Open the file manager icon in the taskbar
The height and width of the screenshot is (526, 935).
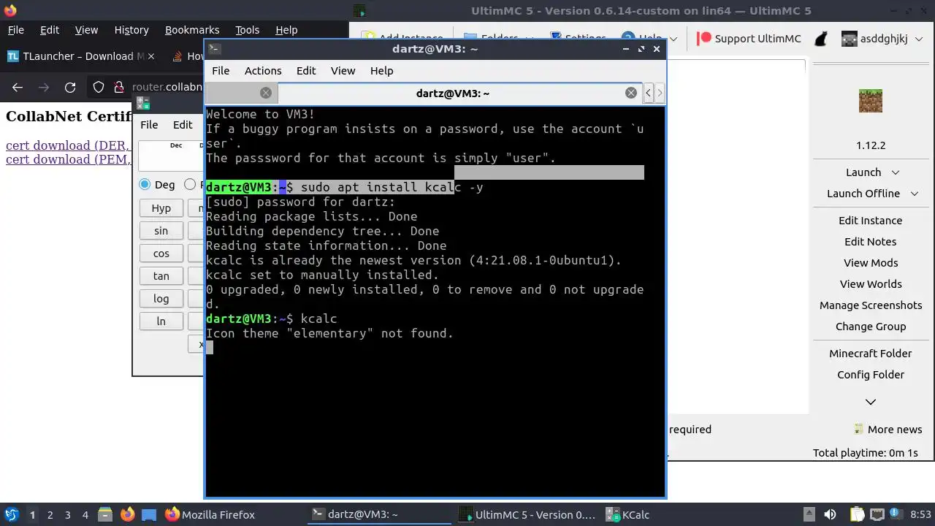tap(104, 514)
